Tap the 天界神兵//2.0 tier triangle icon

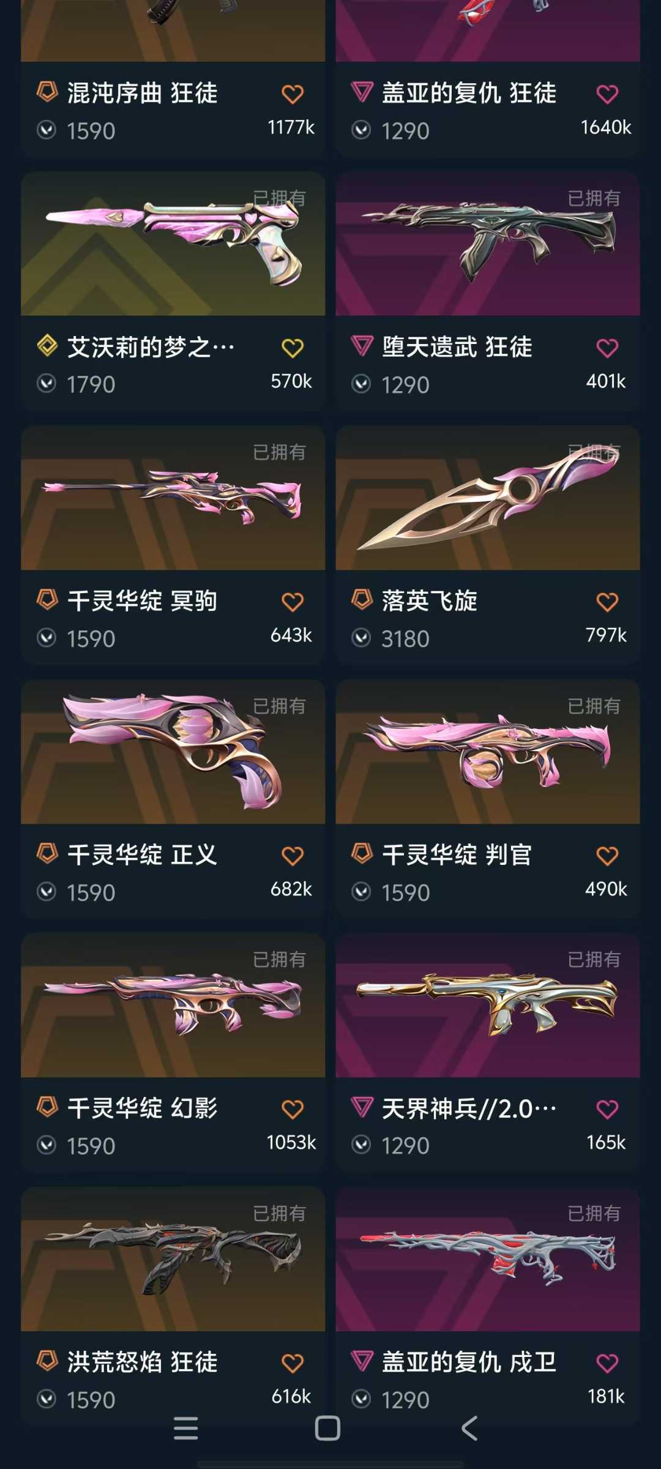(x=362, y=1107)
